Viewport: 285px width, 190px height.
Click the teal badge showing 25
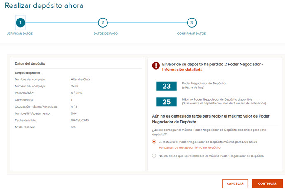166,101
